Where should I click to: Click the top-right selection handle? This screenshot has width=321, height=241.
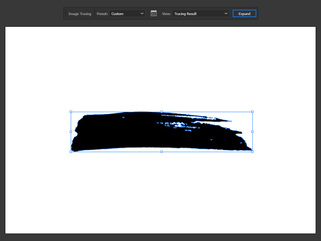[x=252, y=112]
